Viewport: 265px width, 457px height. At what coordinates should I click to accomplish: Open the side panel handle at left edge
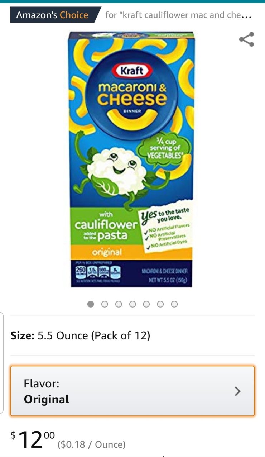click(2, 362)
